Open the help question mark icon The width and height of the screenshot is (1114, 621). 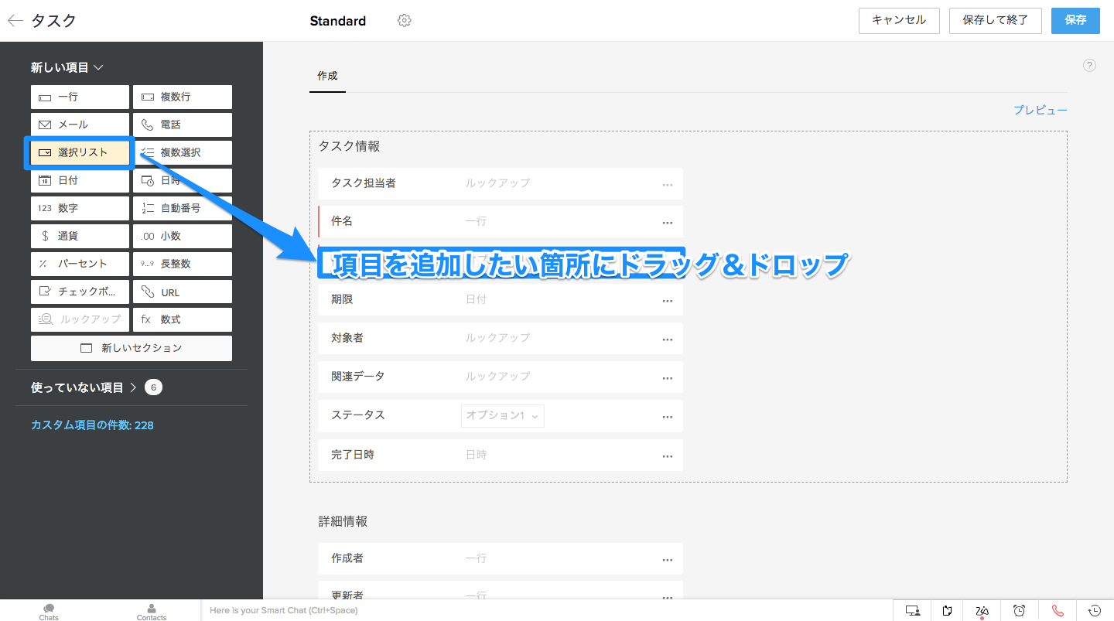1089,66
